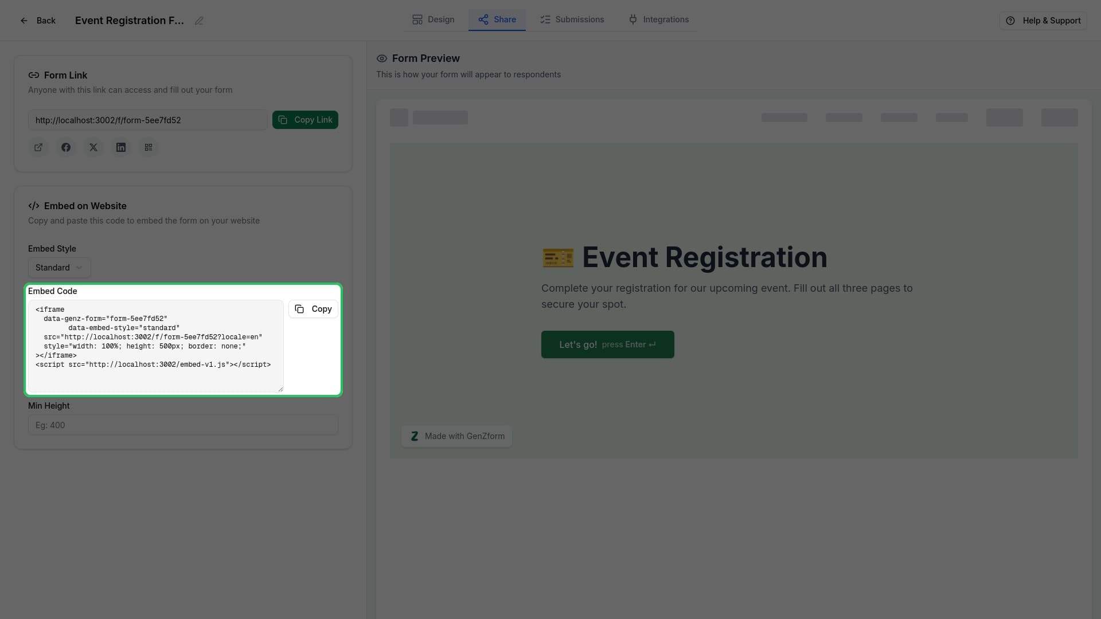The width and height of the screenshot is (1101, 619).
Task: Copy the form link
Action: 305,120
